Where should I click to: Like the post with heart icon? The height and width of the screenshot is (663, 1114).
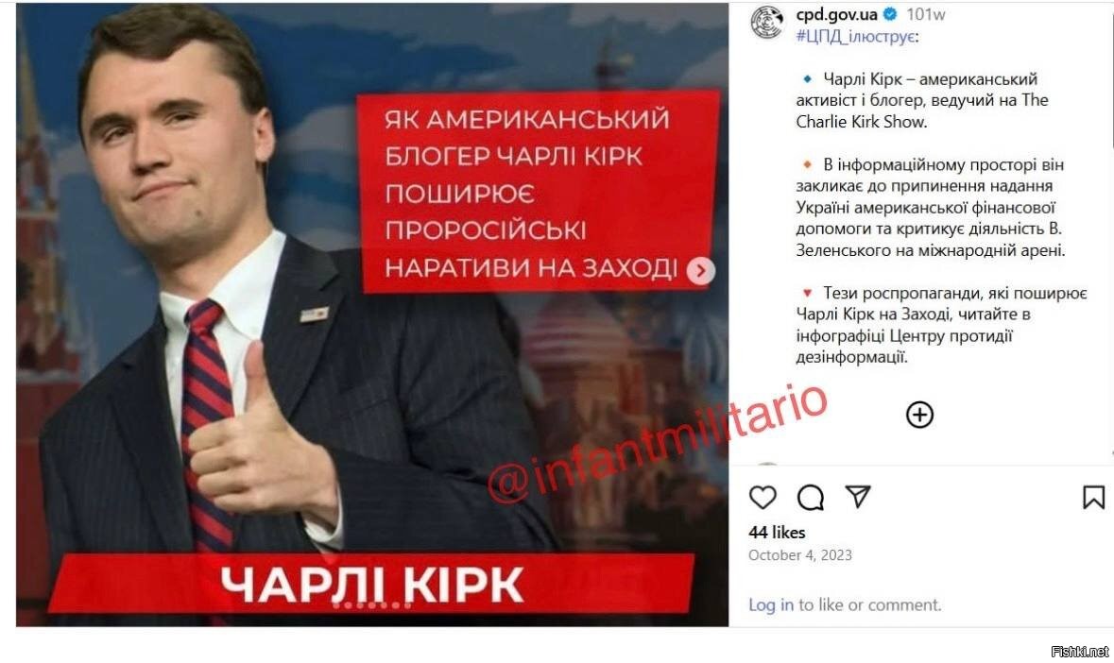click(x=763, y=497)
